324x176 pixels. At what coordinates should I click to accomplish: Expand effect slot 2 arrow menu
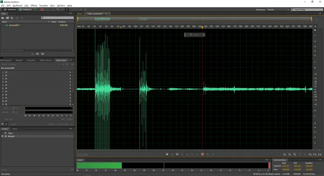pyautogui.click(x=70, y=76)
